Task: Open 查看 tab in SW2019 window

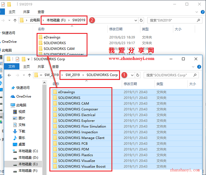Action: tap(41, 12)
